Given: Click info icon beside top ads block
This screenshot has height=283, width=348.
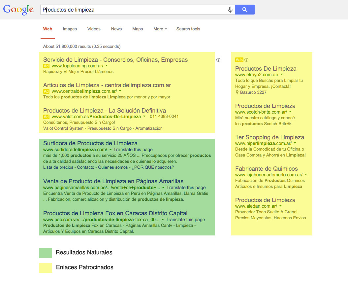Looking at the screenshot, I should point(218,60).
